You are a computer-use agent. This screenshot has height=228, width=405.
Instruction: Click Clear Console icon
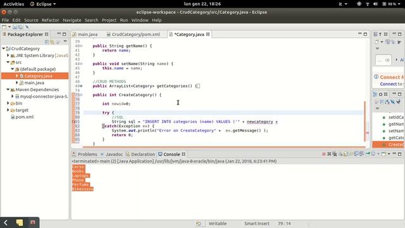[341, 154]
